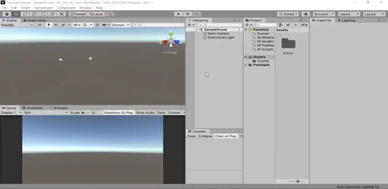Toggle Scene view effects icon
Image resolution: width=388 pixels, height=189 pixels.
[64, 25]
